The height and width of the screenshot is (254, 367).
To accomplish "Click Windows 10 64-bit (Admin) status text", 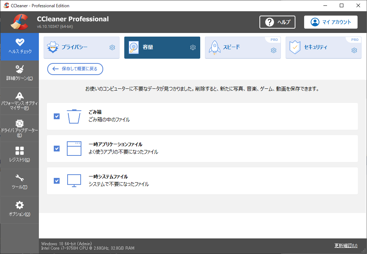I will pos(66,244).
